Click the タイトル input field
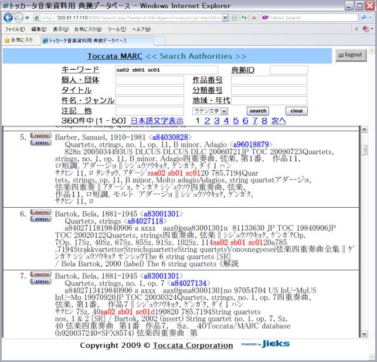The image size is (377, 362). pos(150,90)
